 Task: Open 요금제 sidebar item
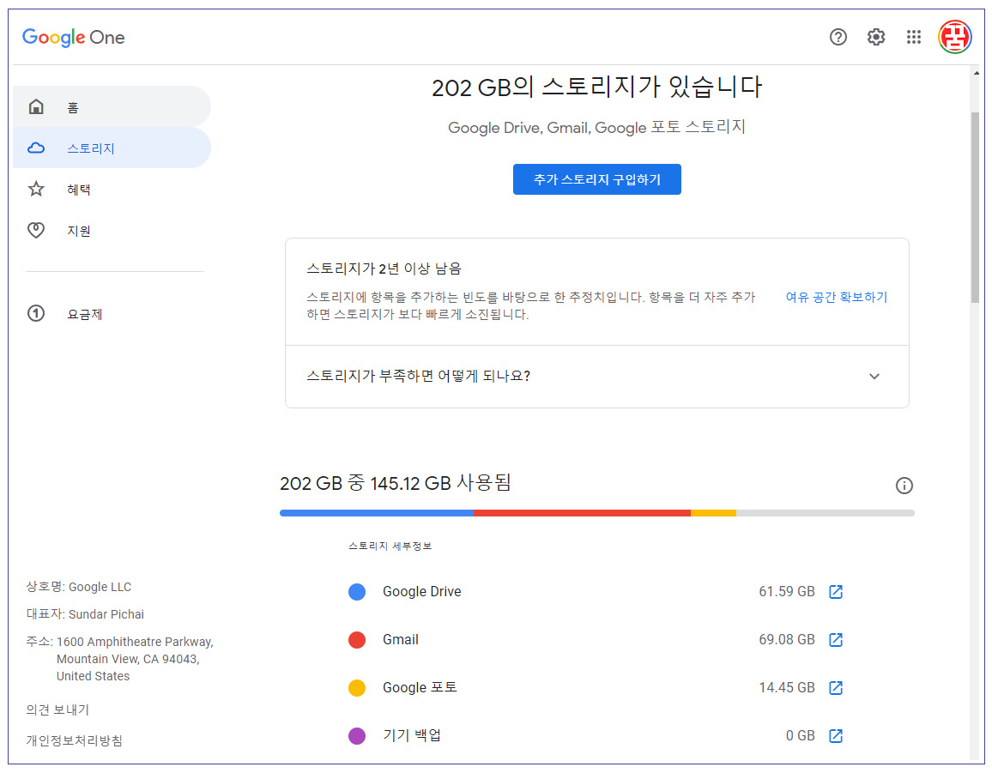(112, 314)
